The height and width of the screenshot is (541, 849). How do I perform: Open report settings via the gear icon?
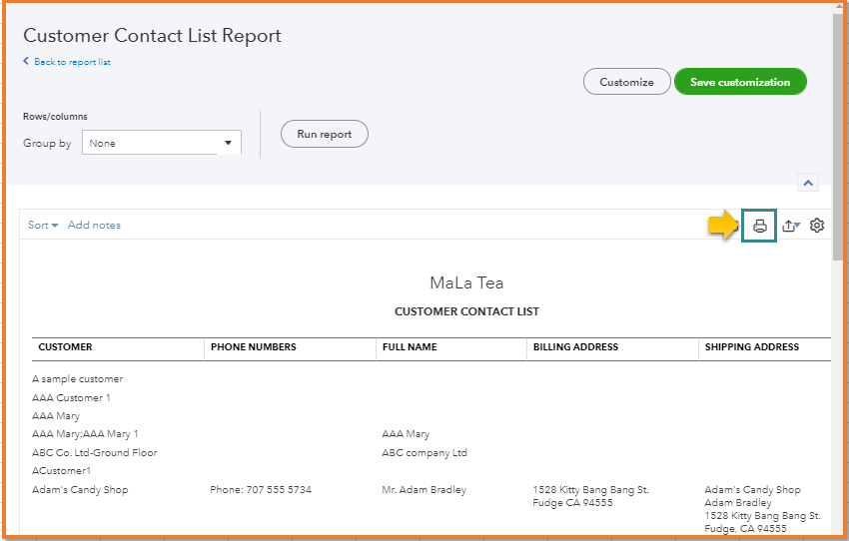coord(816,225)
